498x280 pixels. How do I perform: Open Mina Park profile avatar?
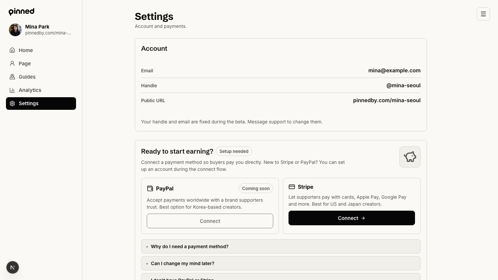click(15, 30)
